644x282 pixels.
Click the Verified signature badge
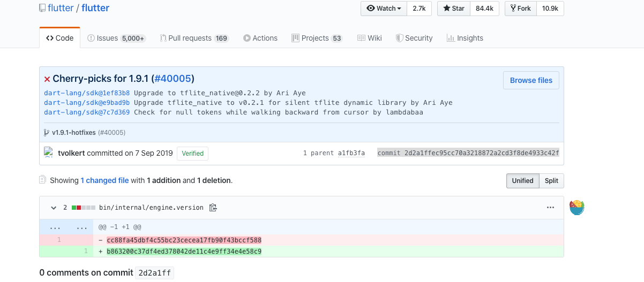pos(193,153)
